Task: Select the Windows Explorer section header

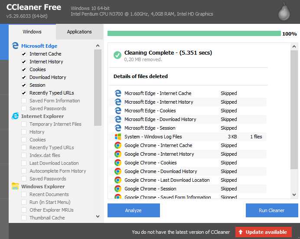Action: coord(43,187)
